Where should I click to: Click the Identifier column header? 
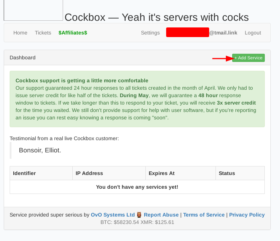coord(24,173)
